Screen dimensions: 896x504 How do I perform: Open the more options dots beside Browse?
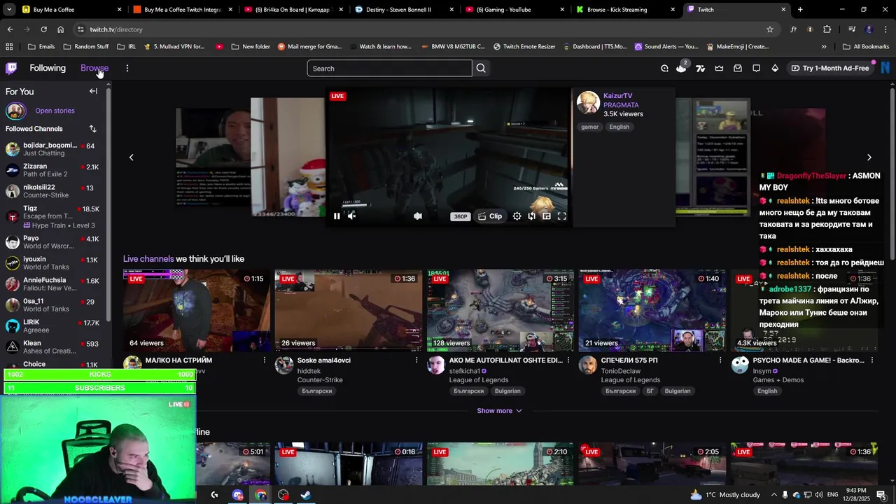pos(127,68)
